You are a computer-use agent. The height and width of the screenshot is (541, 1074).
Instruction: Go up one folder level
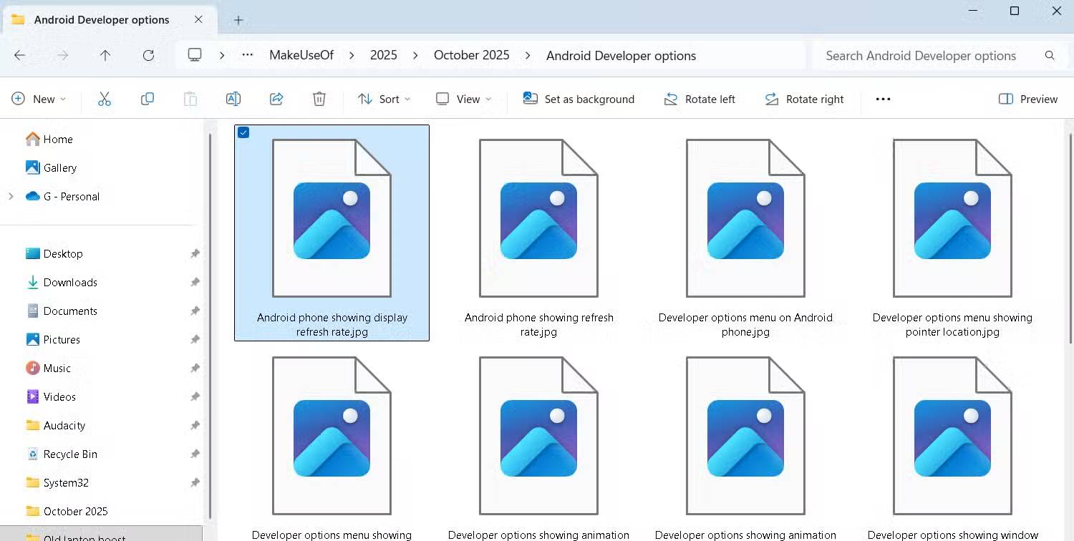105,55
